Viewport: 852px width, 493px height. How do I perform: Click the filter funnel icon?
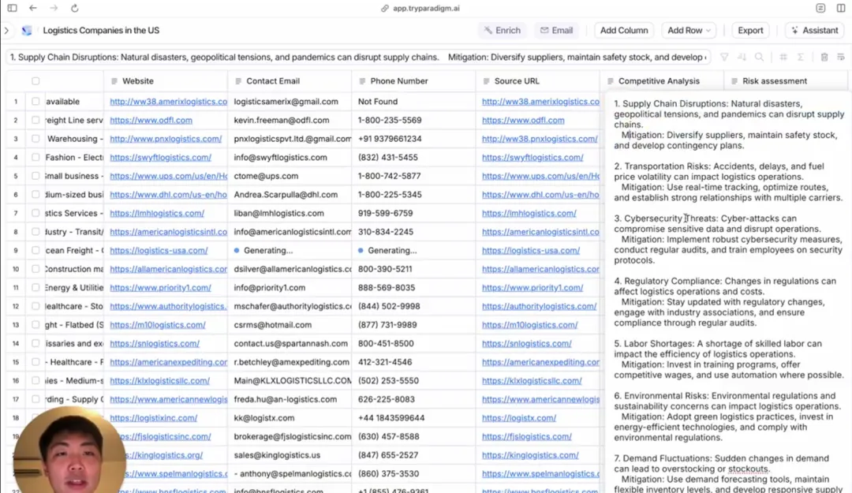coord(723,58)
